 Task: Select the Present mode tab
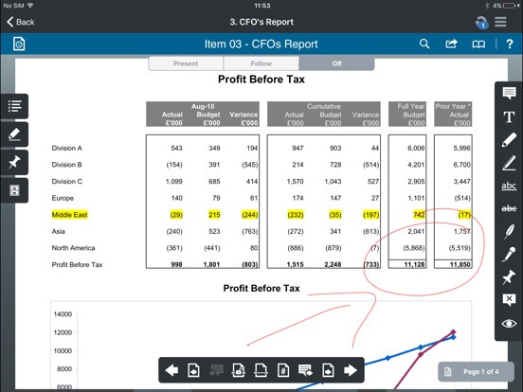point(186,63)
